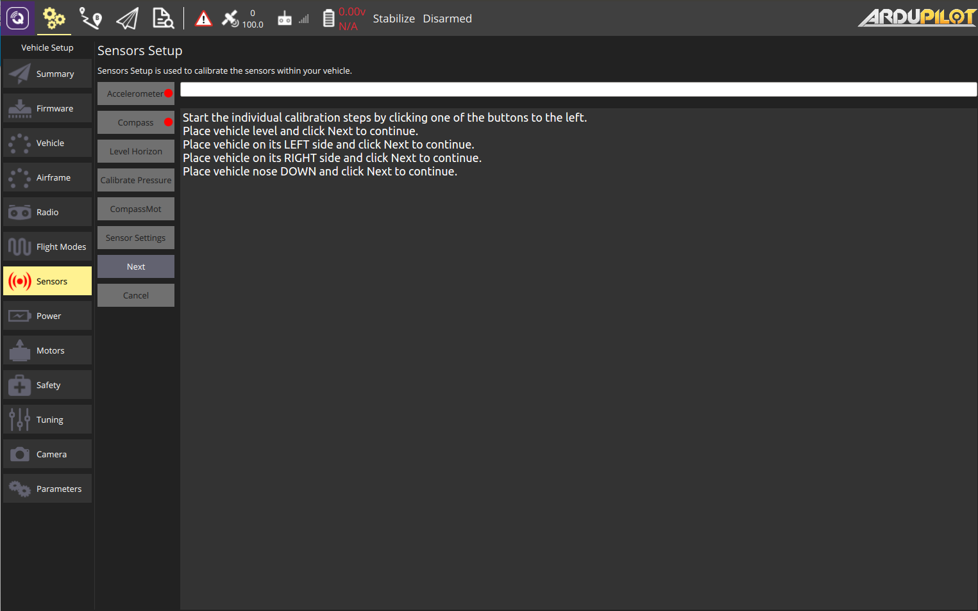Screen dimensions: 978x611
Task: Open the Flight Modes setup page
Action: point(47,247)
